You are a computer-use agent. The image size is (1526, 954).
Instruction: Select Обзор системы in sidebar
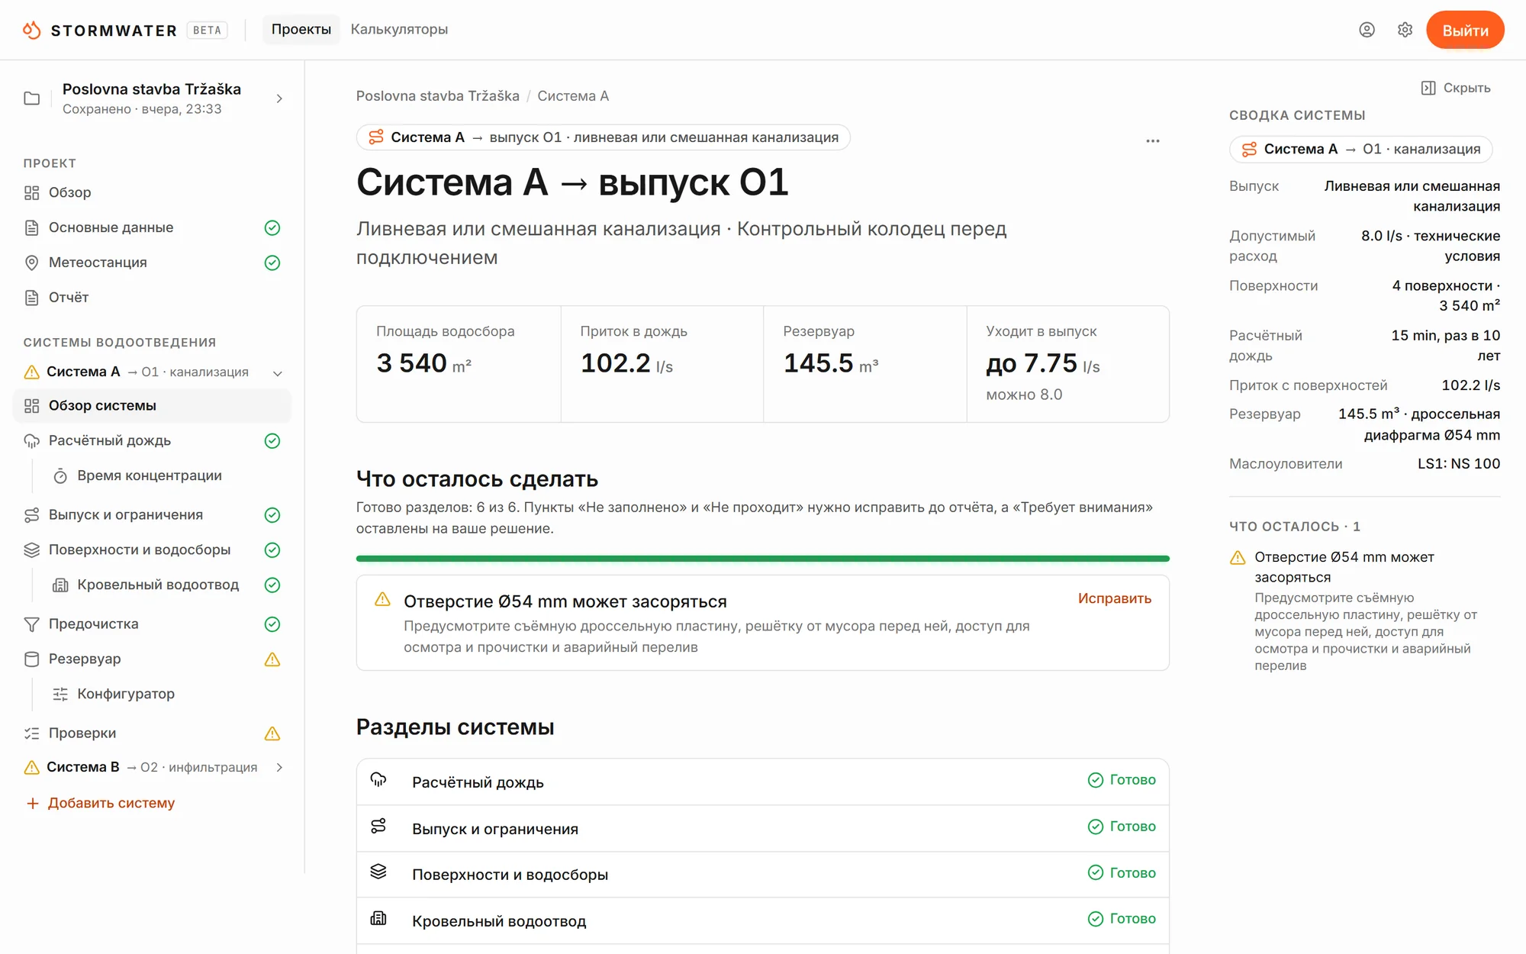(x=153, y=406)
